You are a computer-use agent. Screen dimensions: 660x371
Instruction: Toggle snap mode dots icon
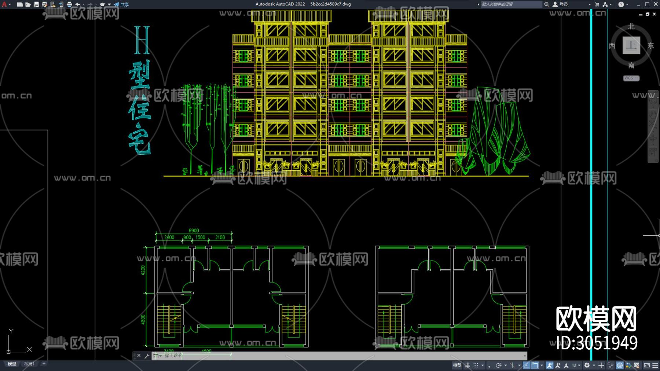[x=476, y=365]
